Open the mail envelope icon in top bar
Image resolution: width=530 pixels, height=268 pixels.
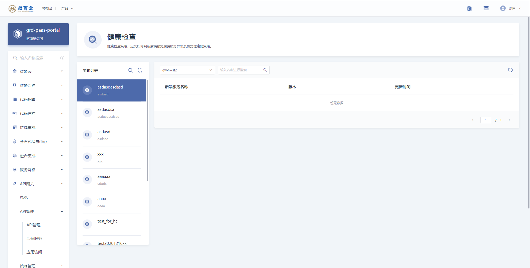point(486,8)
